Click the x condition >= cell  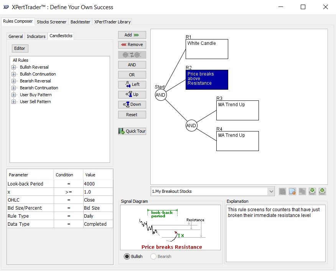[x=69, y=192]
